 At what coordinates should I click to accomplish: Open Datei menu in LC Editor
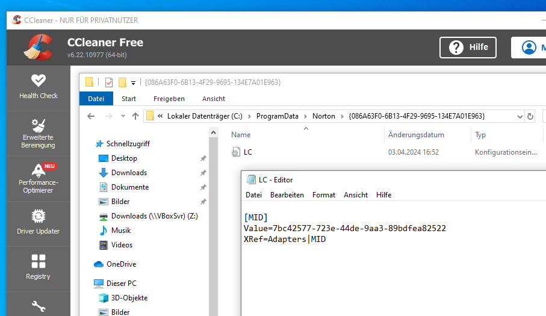(253, 195)
